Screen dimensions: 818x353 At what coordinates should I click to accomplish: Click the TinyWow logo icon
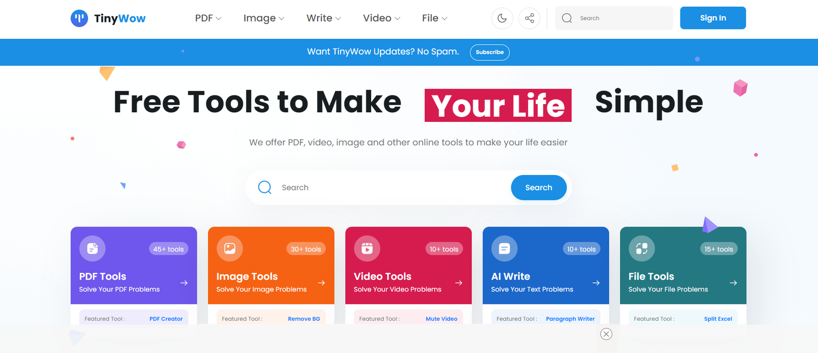pyautogui.click(x=79, y=18)
